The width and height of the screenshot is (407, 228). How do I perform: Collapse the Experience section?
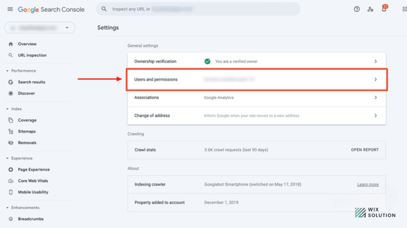click(x=7, y=158)
